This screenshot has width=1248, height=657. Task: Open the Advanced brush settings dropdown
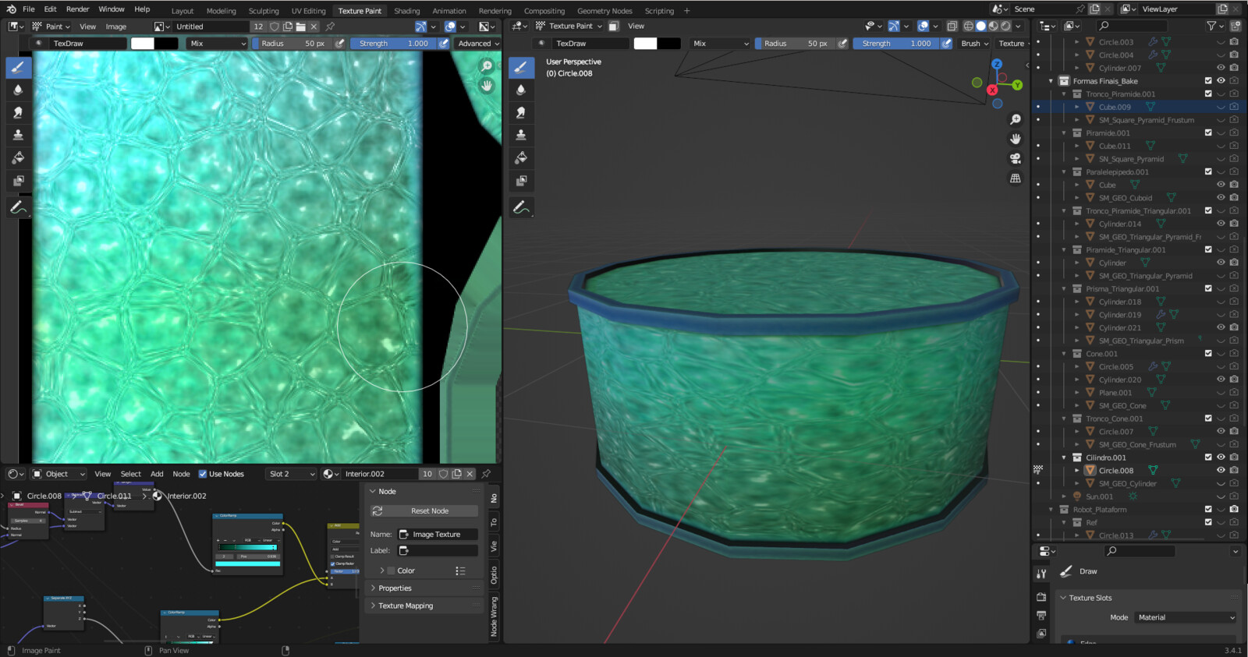[478, 44]
